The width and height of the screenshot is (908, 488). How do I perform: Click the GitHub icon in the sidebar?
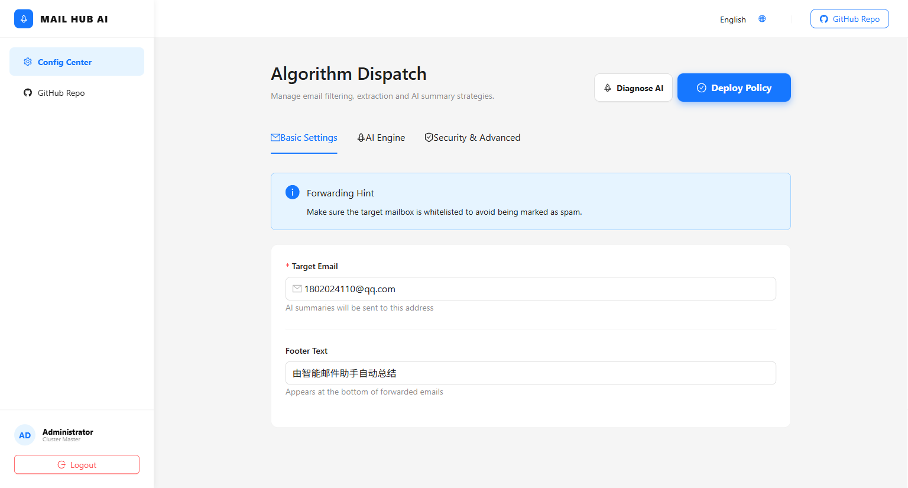(x=28, y=93)
